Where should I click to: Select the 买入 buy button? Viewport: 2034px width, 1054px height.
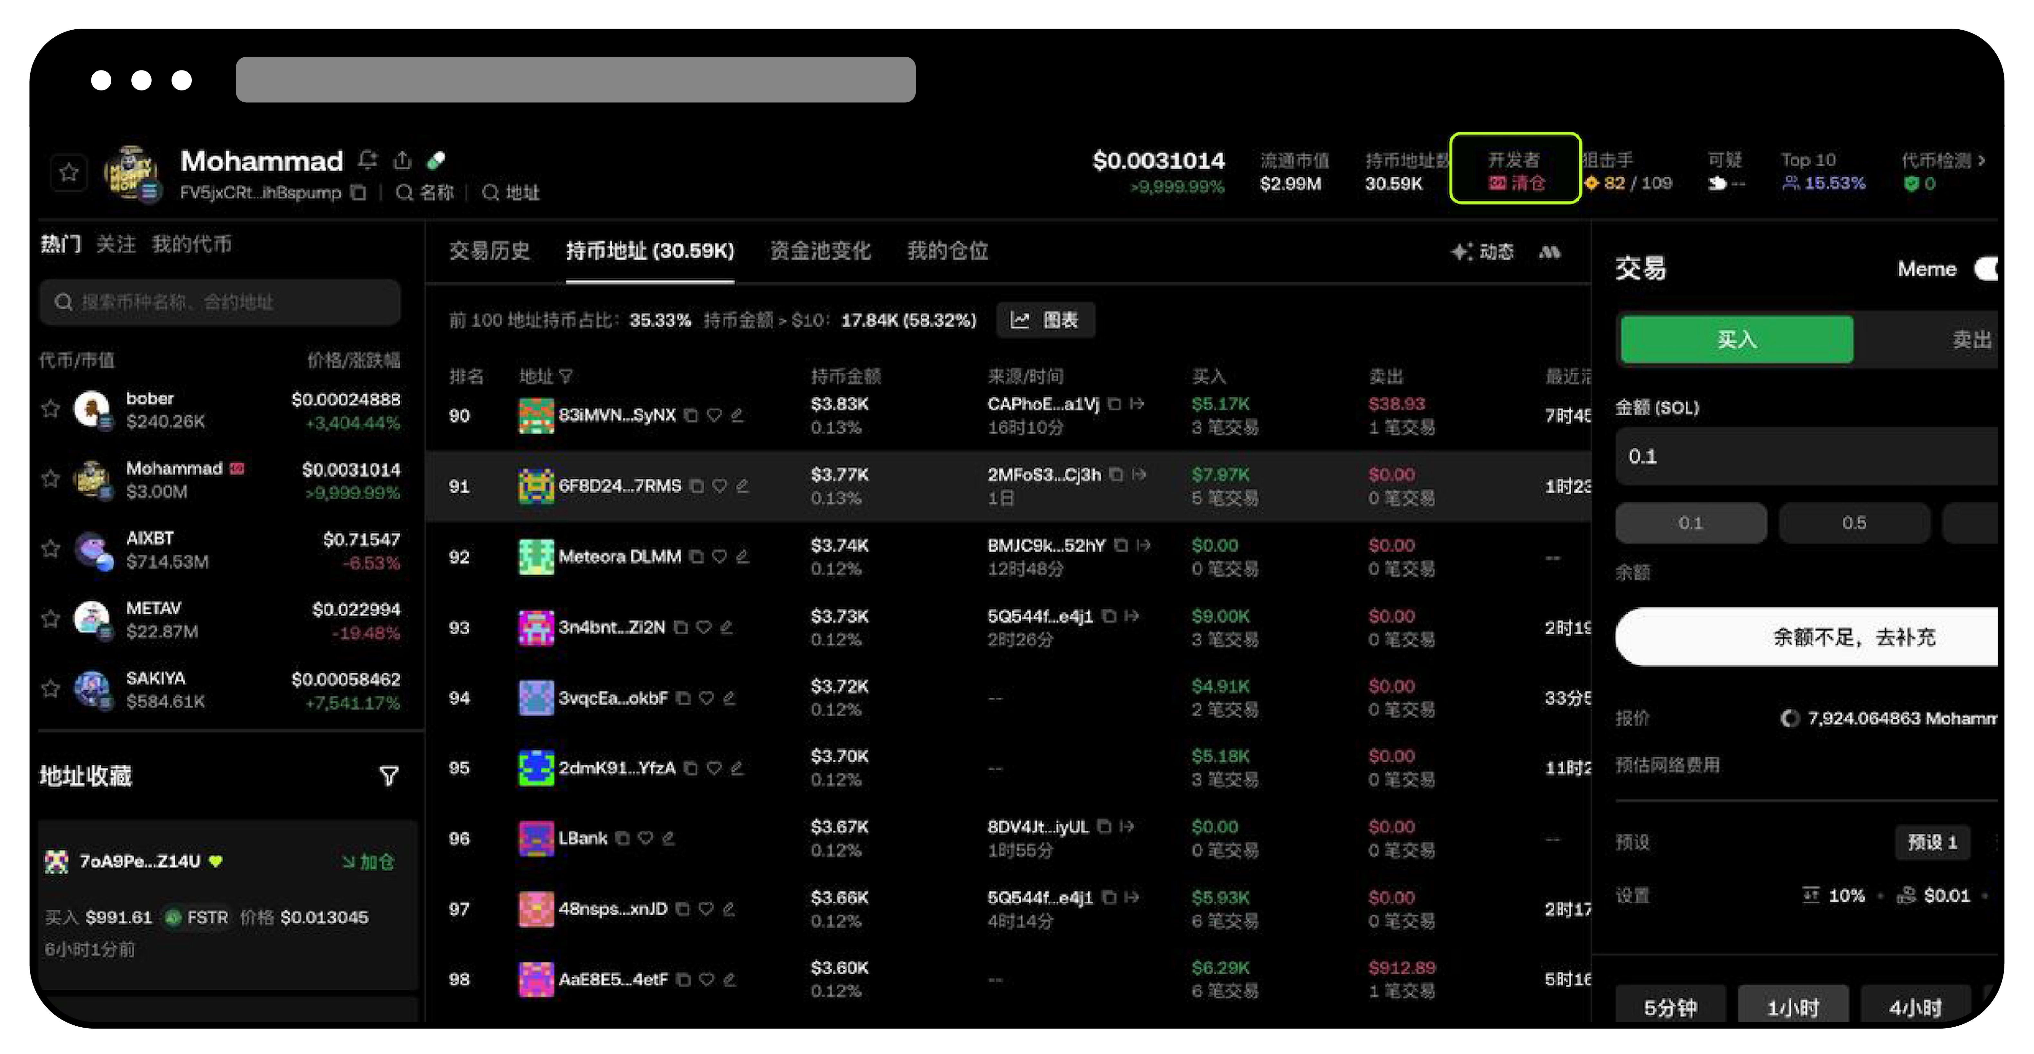pyautogui.click(x=1737, y=340)
